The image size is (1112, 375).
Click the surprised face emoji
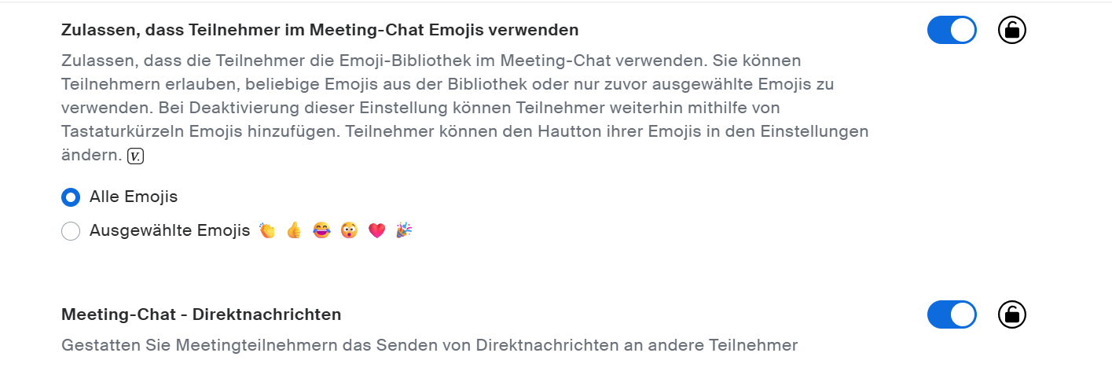[349, 230]
